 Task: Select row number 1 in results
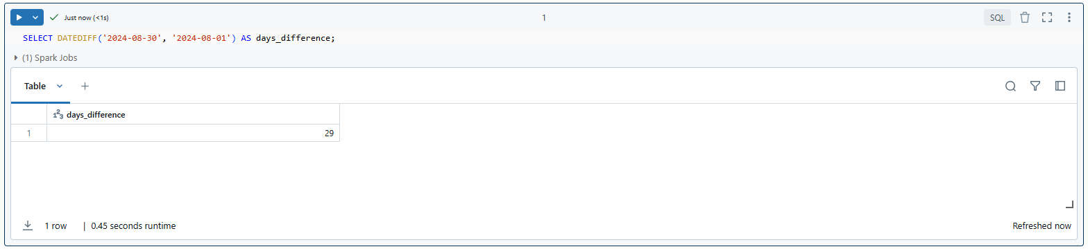pyautogui.click(x=28, y=133)
